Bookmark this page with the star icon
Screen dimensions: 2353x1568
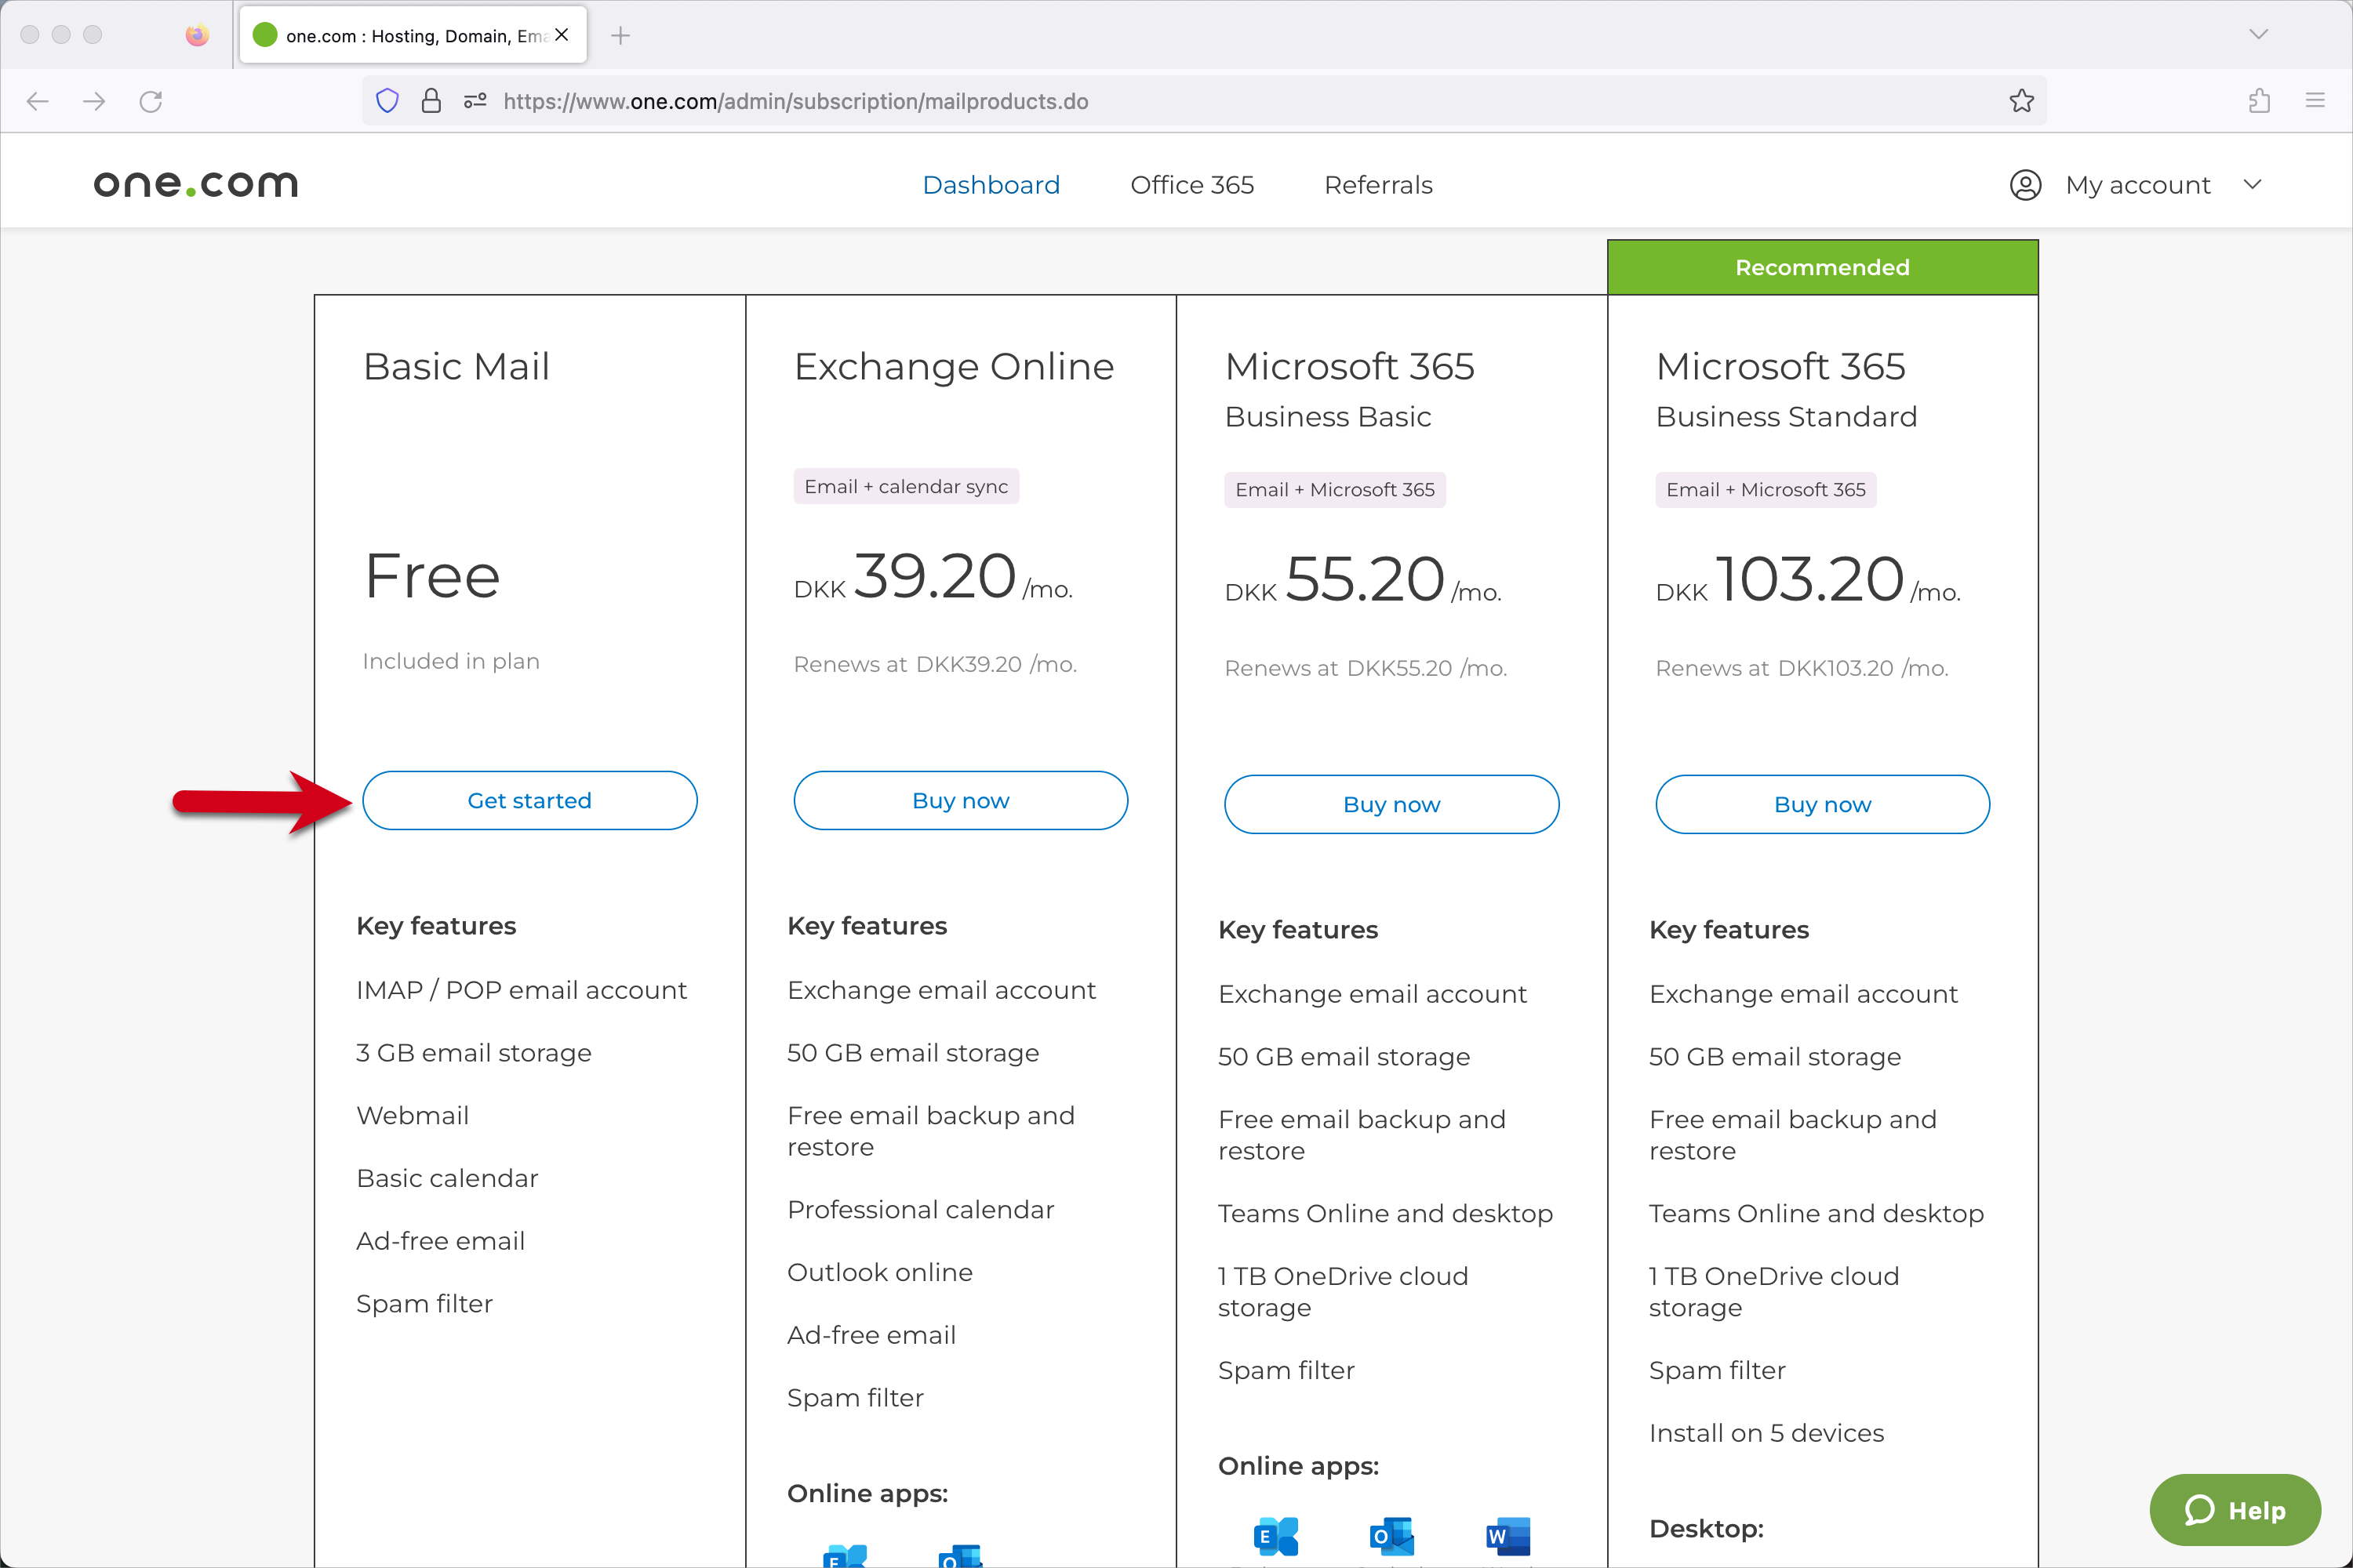click(2021, 101)
